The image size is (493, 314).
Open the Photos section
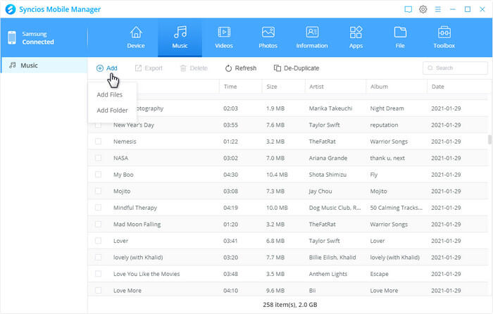(x=268, y=38)
